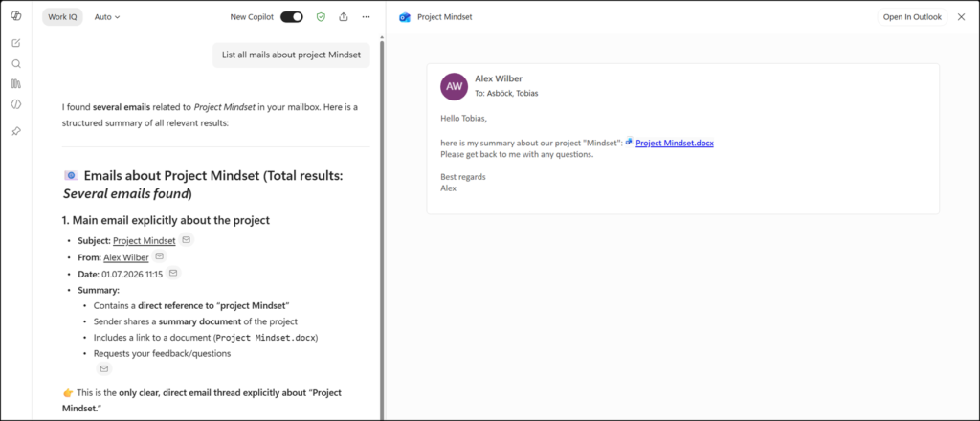Screen dimensions: 980x421
Task: Open the Project Mindset subject link
Action: (145, 240)
